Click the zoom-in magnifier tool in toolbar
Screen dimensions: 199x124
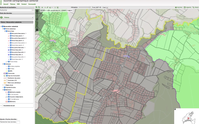click(x=37, y=8)
